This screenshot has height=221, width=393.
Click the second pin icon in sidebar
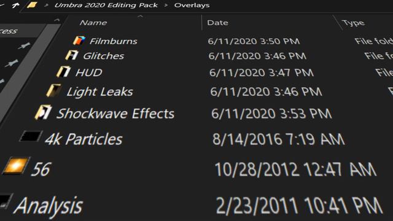click(12, 63)
